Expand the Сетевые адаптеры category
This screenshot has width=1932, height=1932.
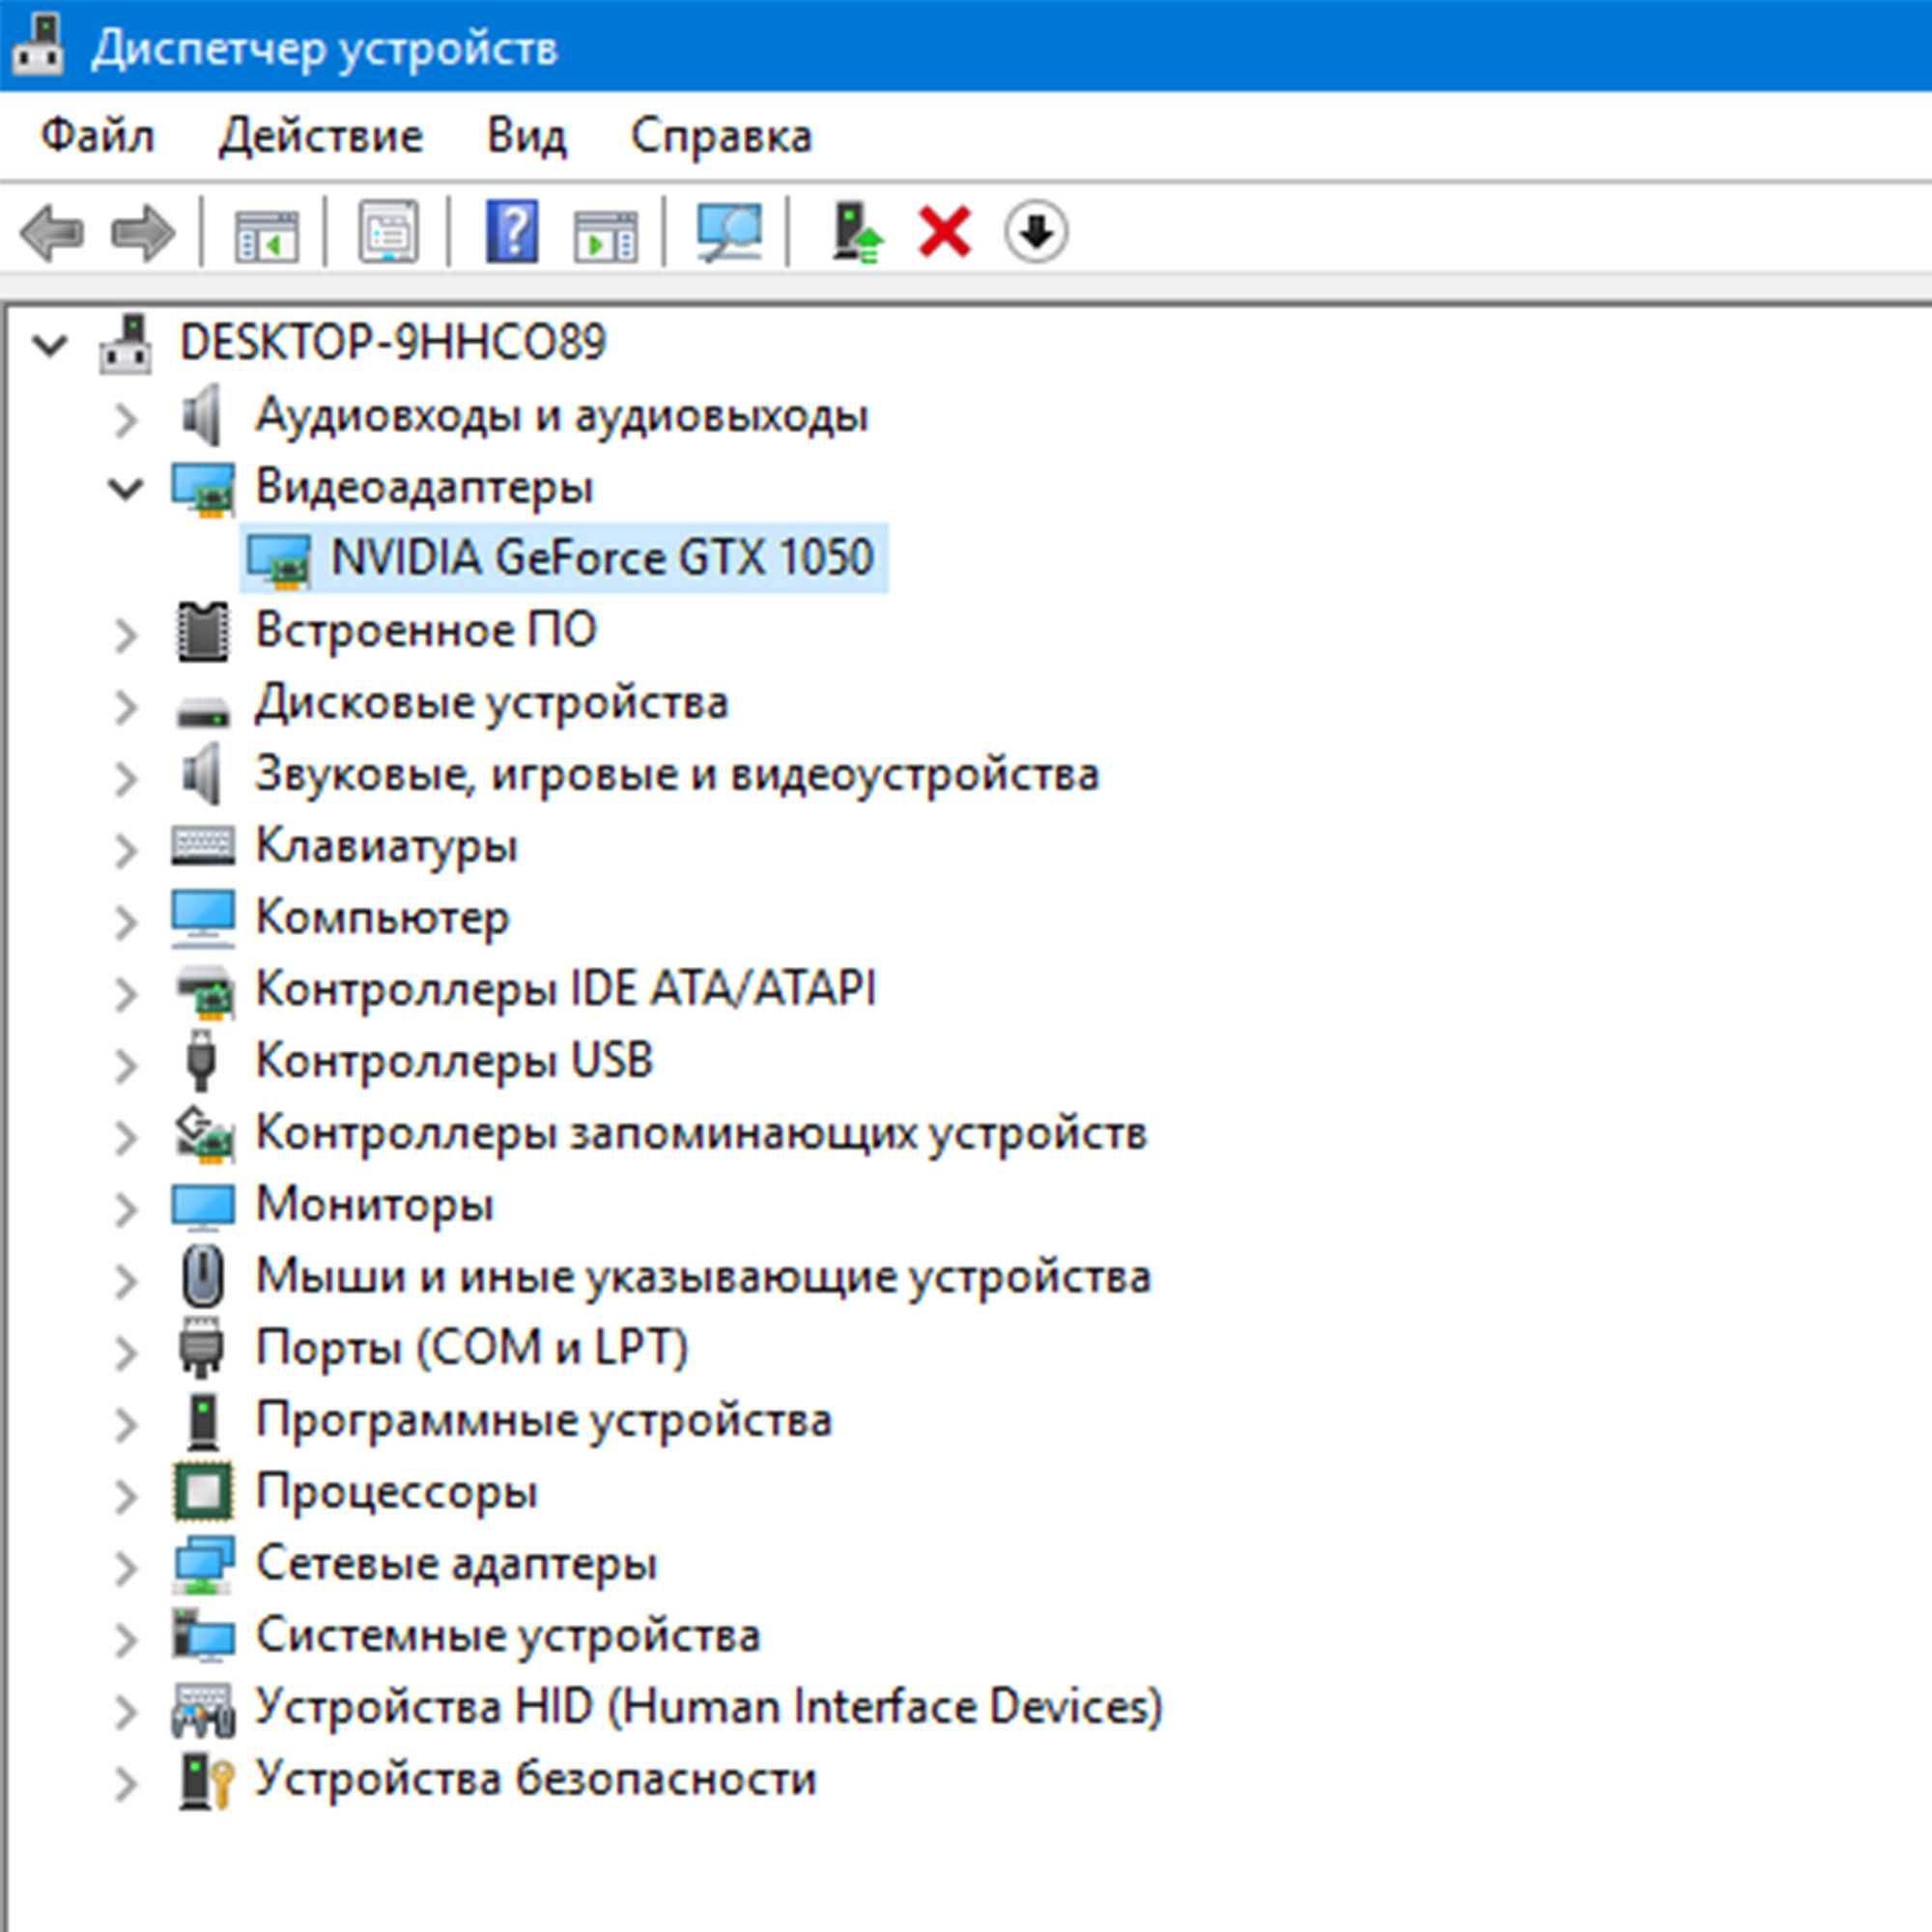click(126, 1567)
